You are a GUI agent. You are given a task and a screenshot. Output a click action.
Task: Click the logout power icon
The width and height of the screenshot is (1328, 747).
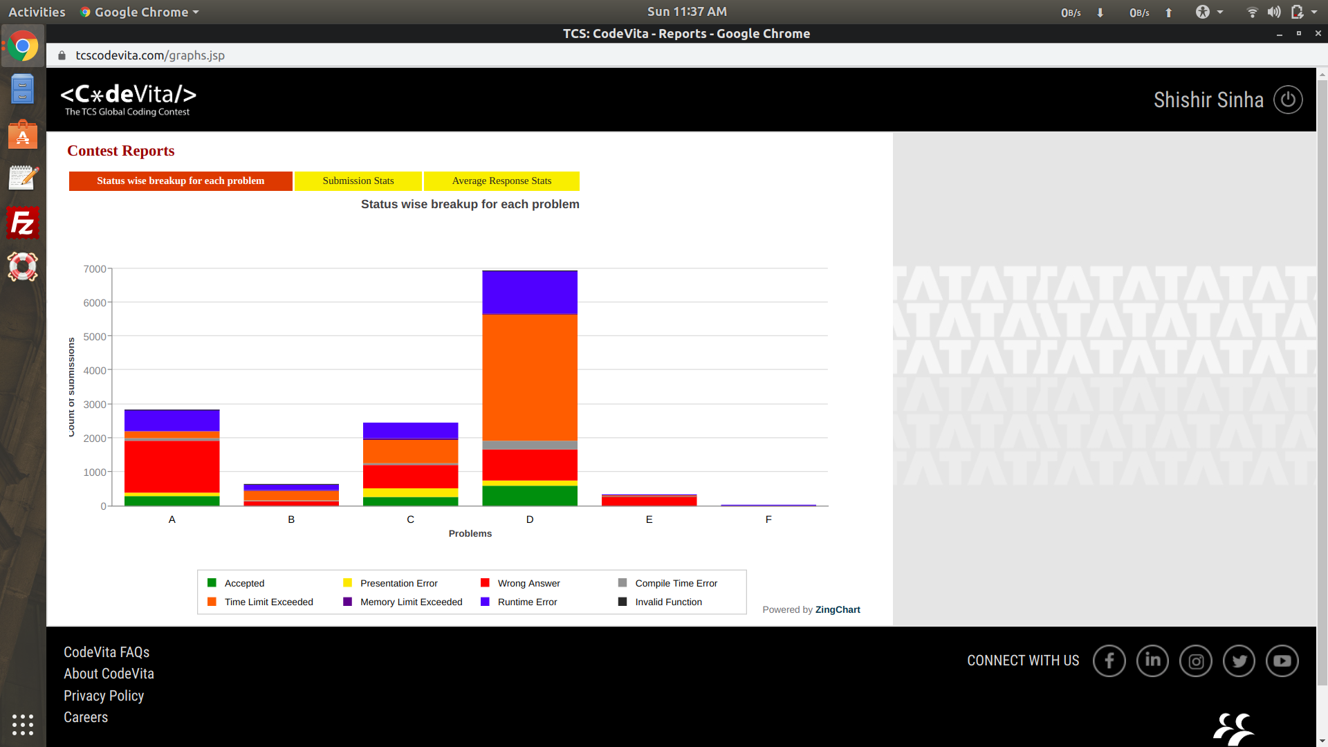[1287, 100]
